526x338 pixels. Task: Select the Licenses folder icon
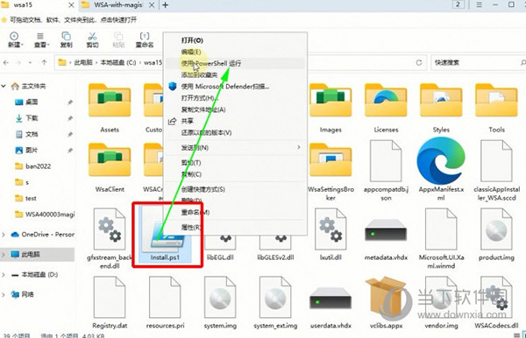[386, 101]
